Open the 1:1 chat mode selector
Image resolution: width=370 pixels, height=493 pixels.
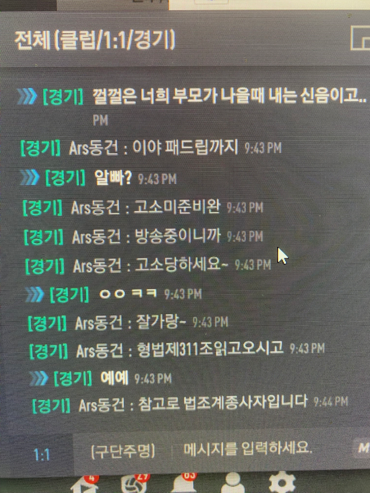tap(41, 454)
